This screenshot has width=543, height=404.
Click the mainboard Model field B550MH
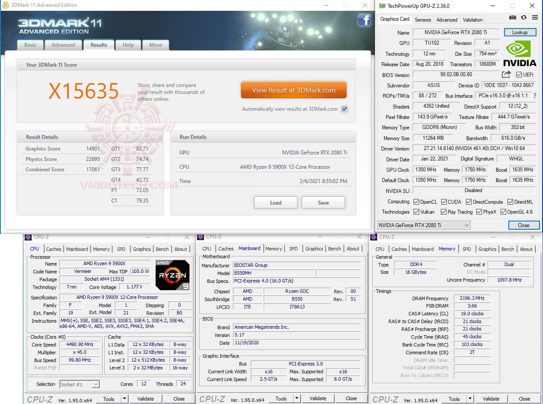[x=273, y=273]
